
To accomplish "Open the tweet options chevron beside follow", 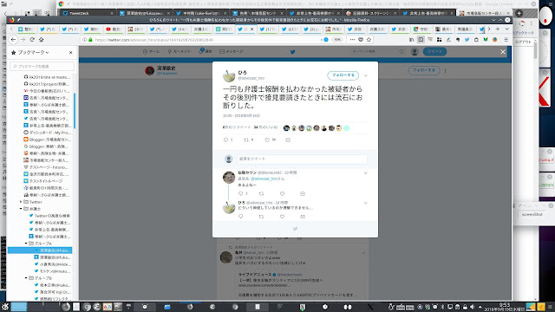I will tap(366, 75).
